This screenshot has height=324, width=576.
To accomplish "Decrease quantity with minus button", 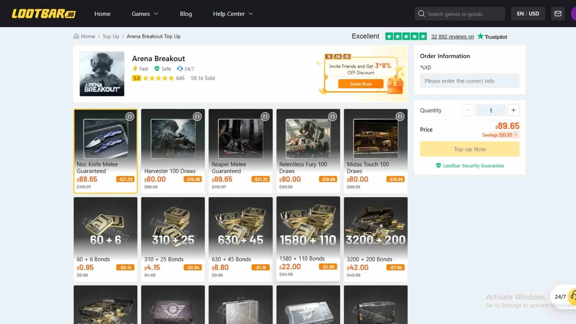I will 468,110.
